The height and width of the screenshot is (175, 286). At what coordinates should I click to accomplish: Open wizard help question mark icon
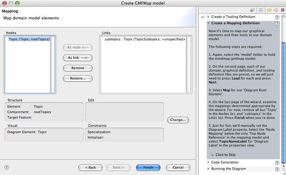point(7,167)
